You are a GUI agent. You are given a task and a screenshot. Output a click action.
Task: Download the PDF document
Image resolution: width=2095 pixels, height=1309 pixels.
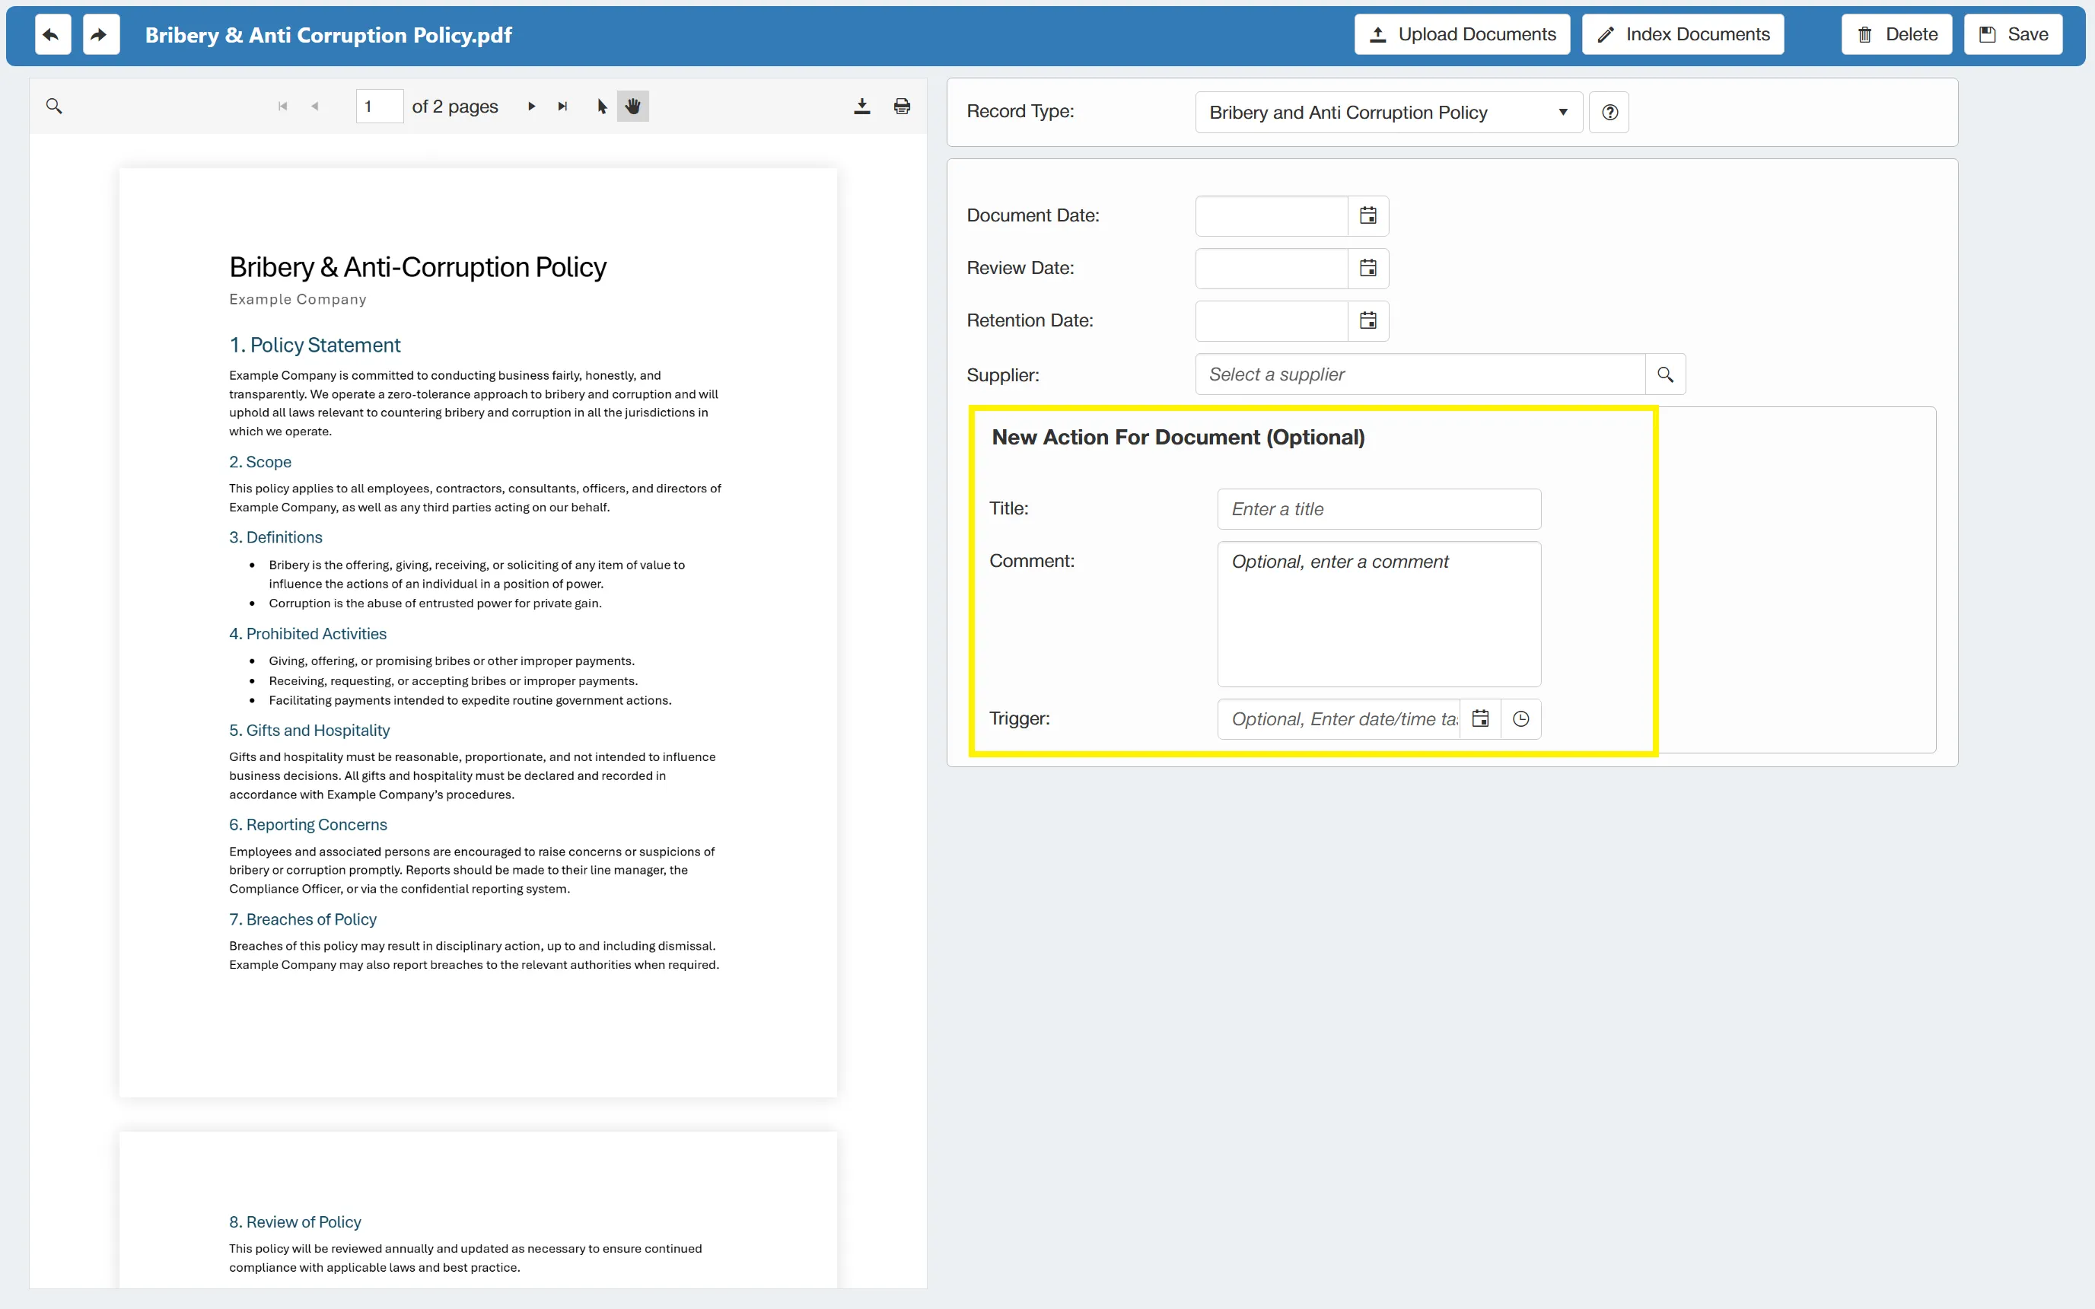[861, 106]
